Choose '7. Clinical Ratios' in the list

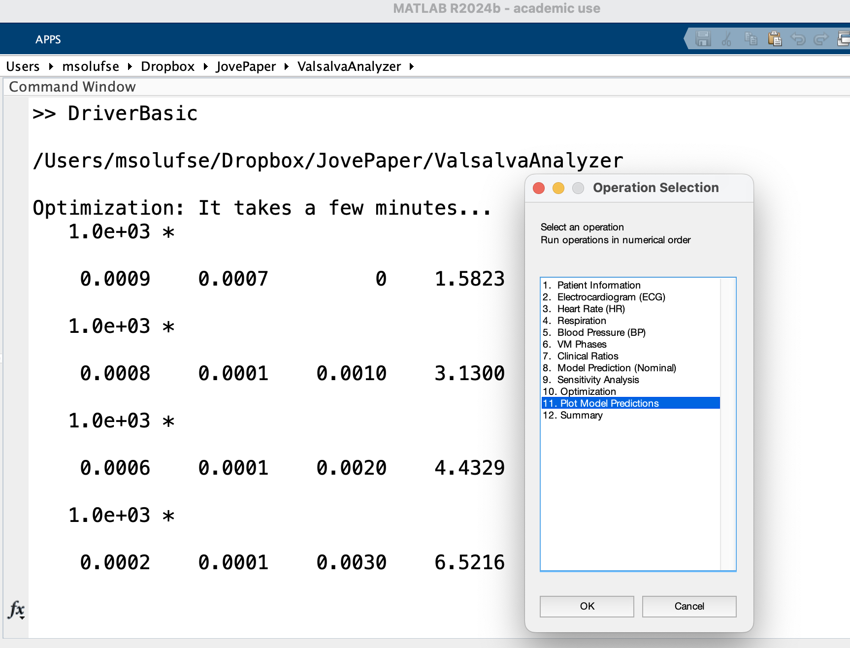(x=630, y=356)
